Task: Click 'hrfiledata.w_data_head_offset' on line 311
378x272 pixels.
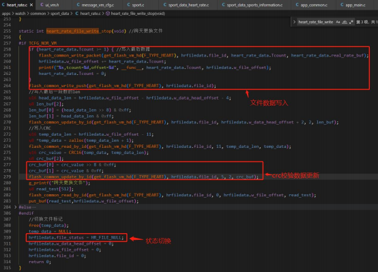Action: tap(65, 243)
